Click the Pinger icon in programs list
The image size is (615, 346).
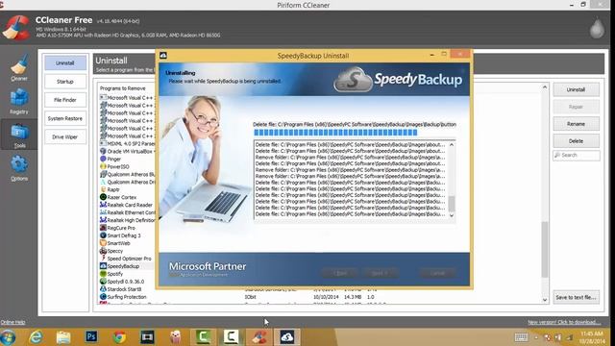tap(103, 159)
